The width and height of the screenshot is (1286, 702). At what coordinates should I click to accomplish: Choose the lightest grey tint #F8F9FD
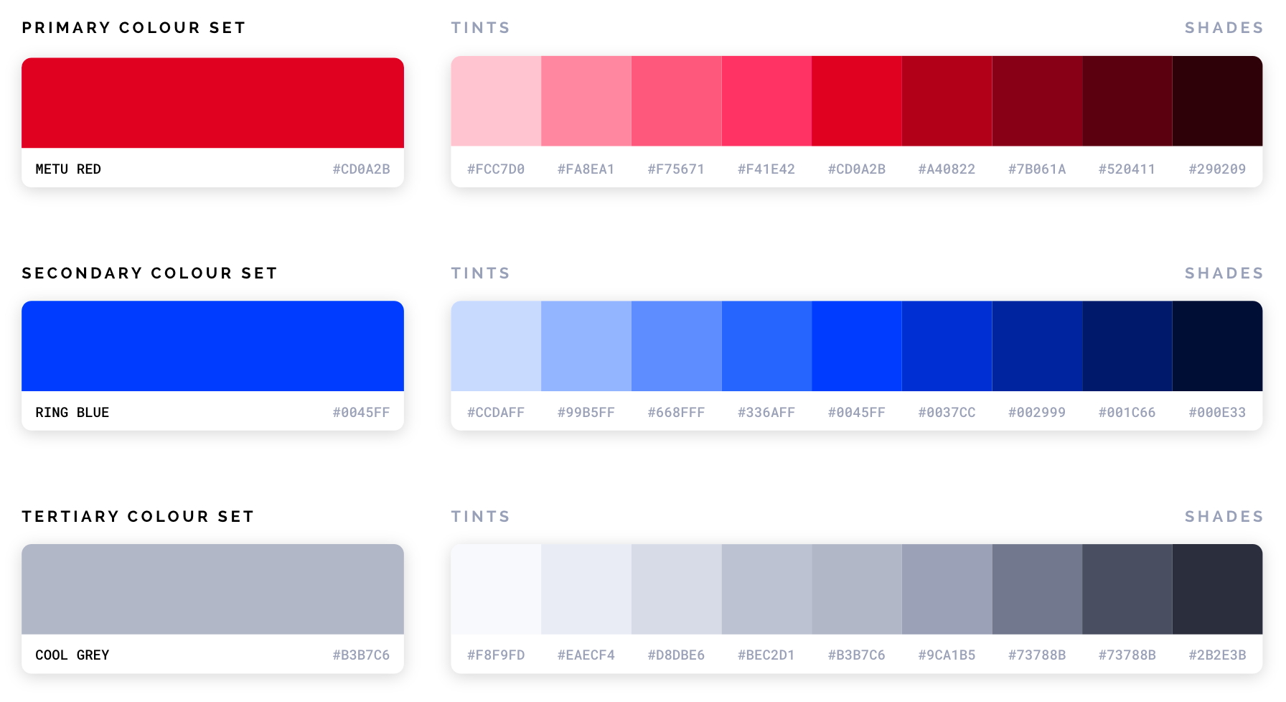(x=496, y=589)
